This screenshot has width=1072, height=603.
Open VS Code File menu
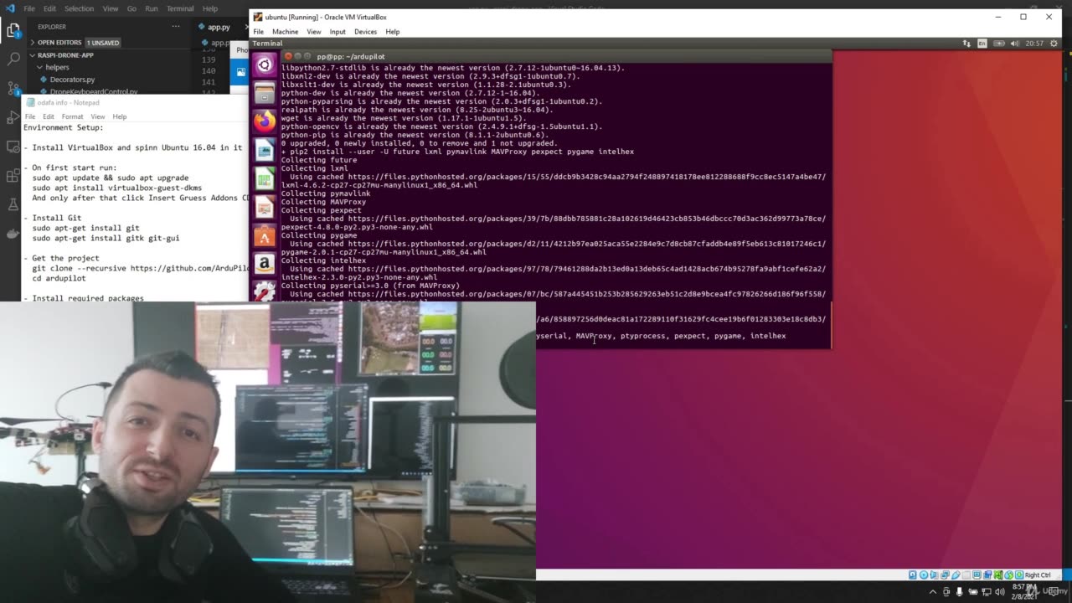click(x=29, y=8)
